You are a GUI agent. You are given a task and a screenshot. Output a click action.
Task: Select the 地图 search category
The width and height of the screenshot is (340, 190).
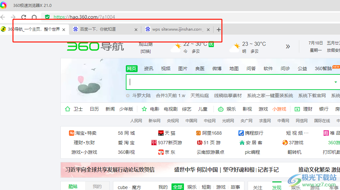pyautogui.click(x=234, y=68)
